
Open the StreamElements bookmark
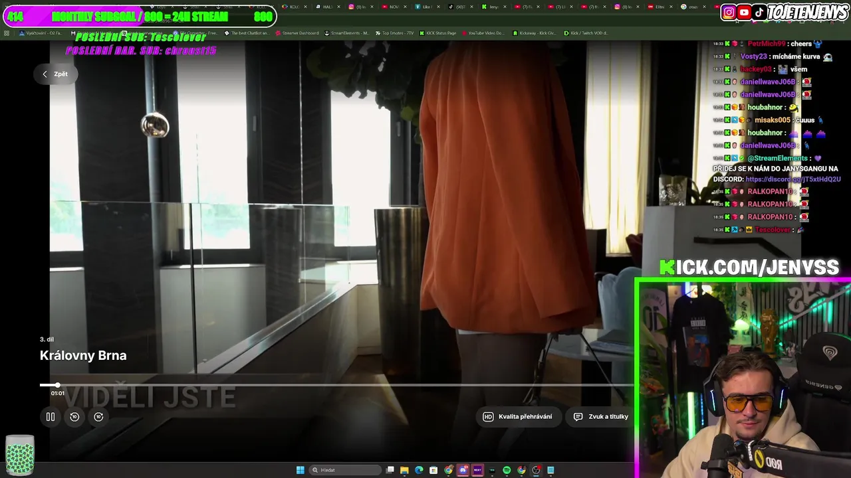[x=346, y=33]
